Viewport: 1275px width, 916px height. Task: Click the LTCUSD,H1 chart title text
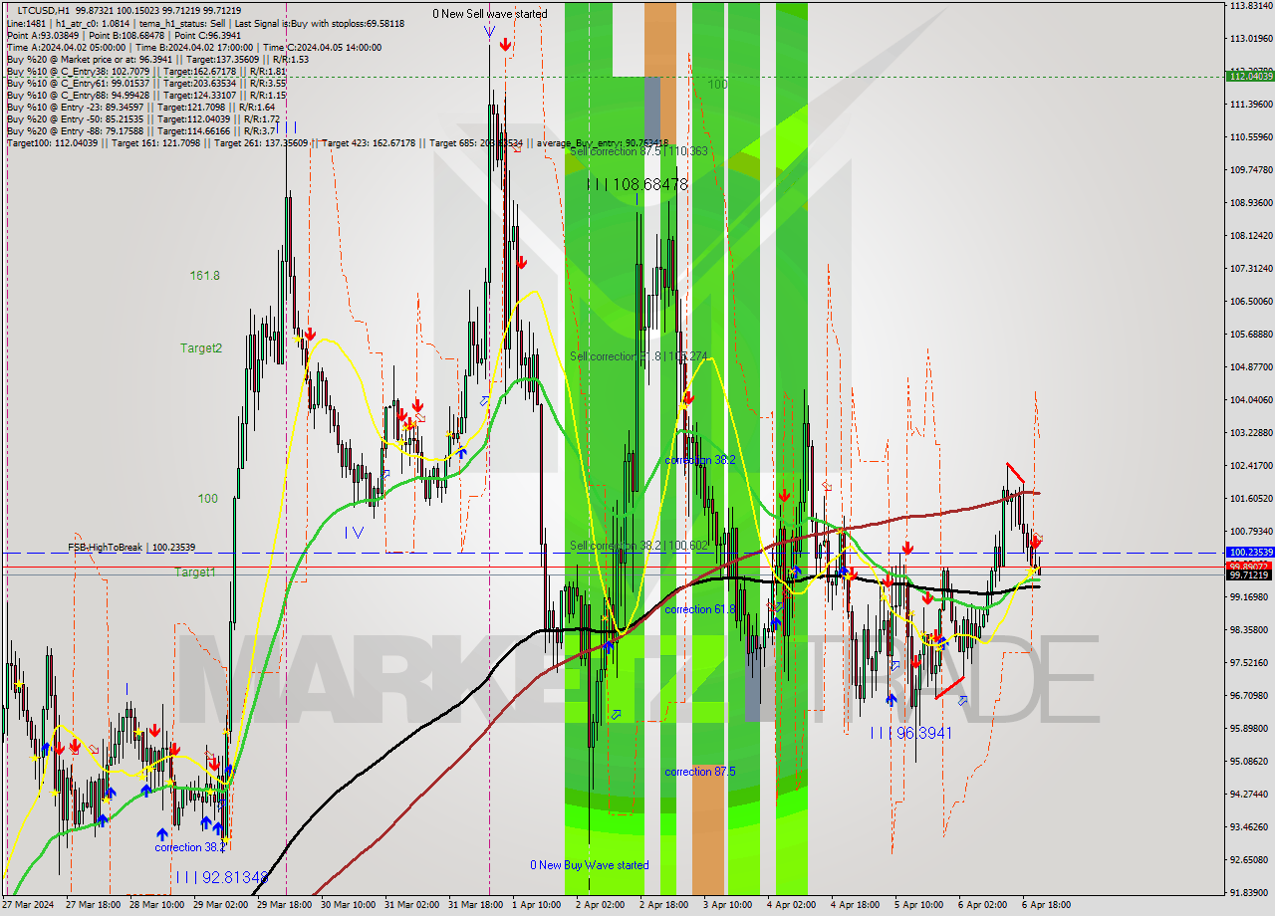(43, 10)
